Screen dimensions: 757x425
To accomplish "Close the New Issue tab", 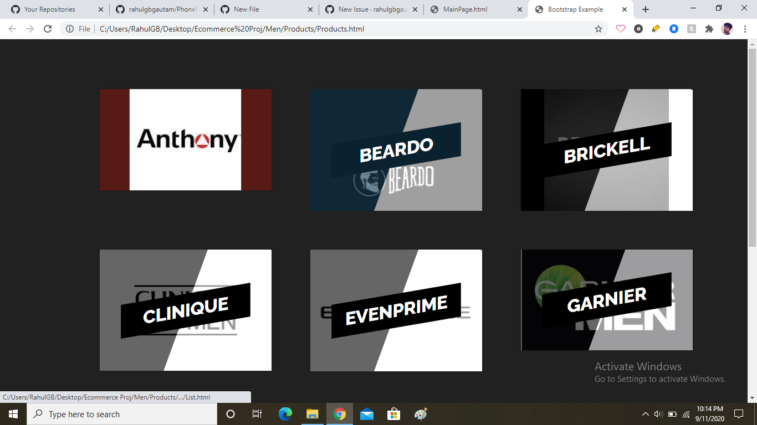I will tap(415, 9).
